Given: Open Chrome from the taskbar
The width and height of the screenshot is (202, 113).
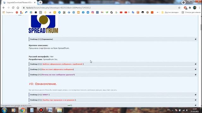Looking at the screenshot, I should [x=23, y=110].
